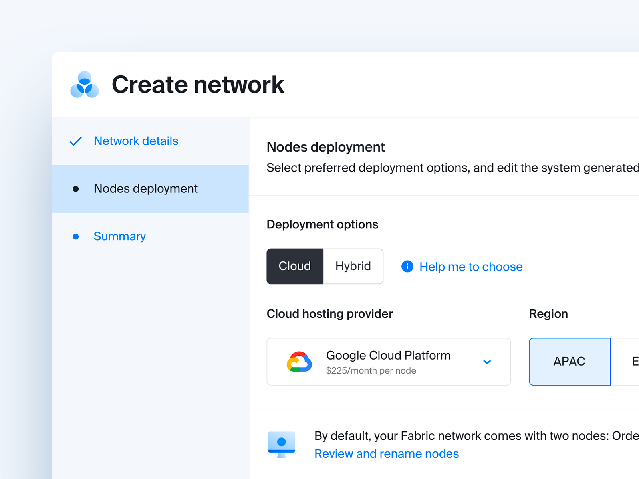
Task: Open Review and rename nodes
Action: click(386, 454)
